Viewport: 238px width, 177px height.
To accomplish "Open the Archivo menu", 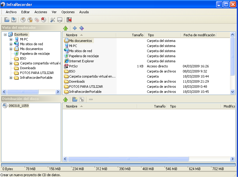I will click(x=11, y=12).
